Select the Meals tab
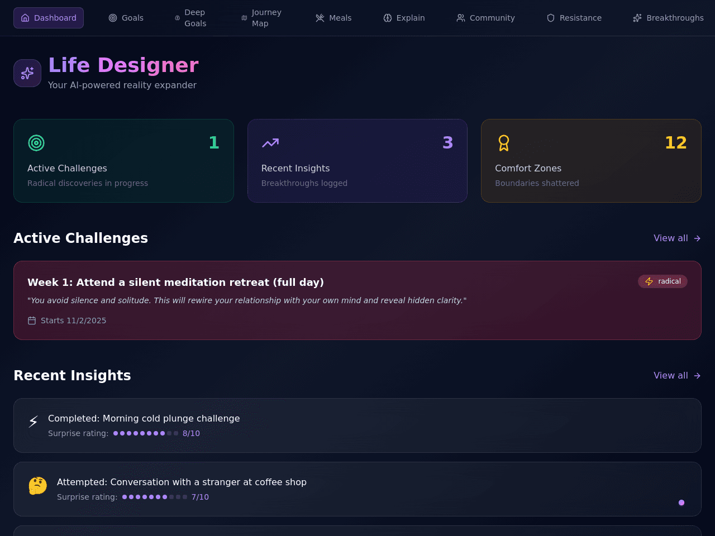This screenshot has width=715, height=536. click(333, 18)
